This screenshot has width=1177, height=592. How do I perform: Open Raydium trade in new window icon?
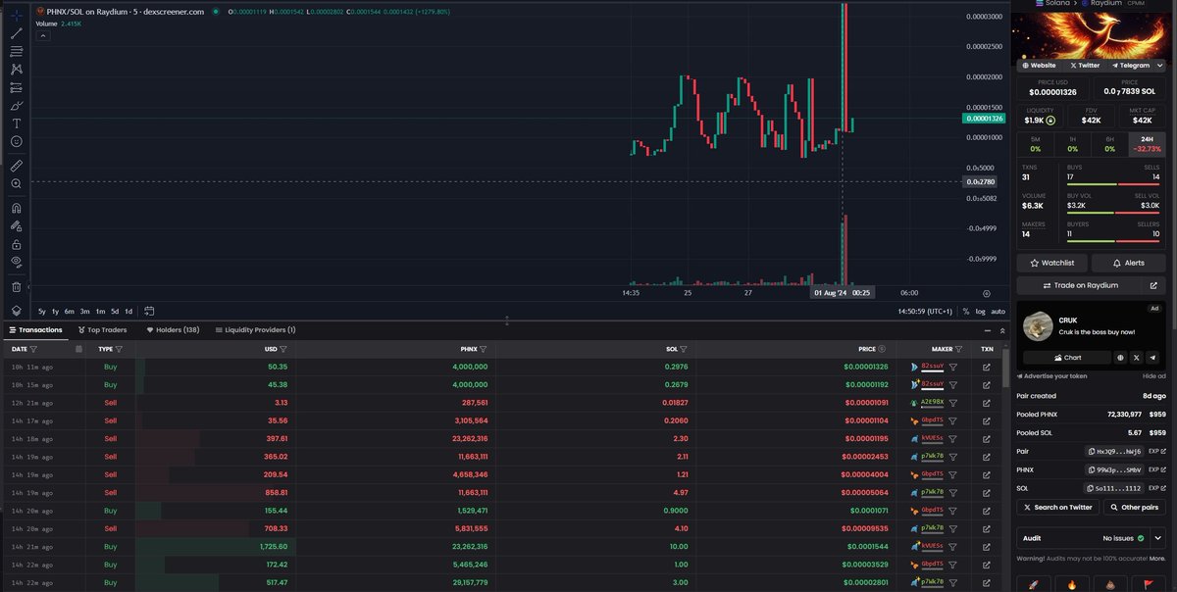[x=1152, y=285]
